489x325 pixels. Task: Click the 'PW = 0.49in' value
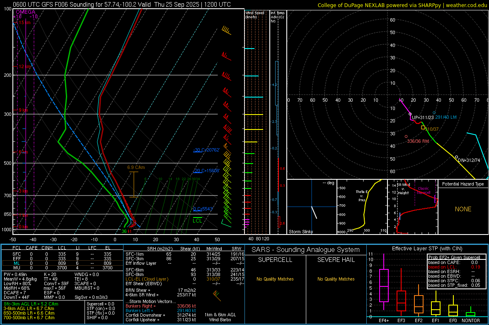pos(15,274)
